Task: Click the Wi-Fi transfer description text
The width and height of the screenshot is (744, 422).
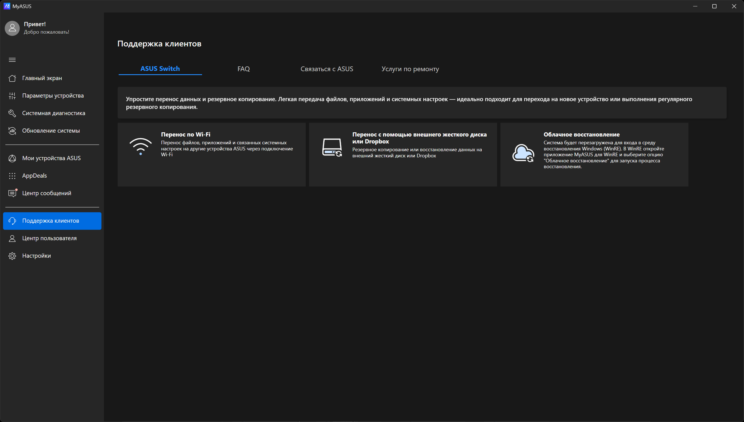Action: 227,149
